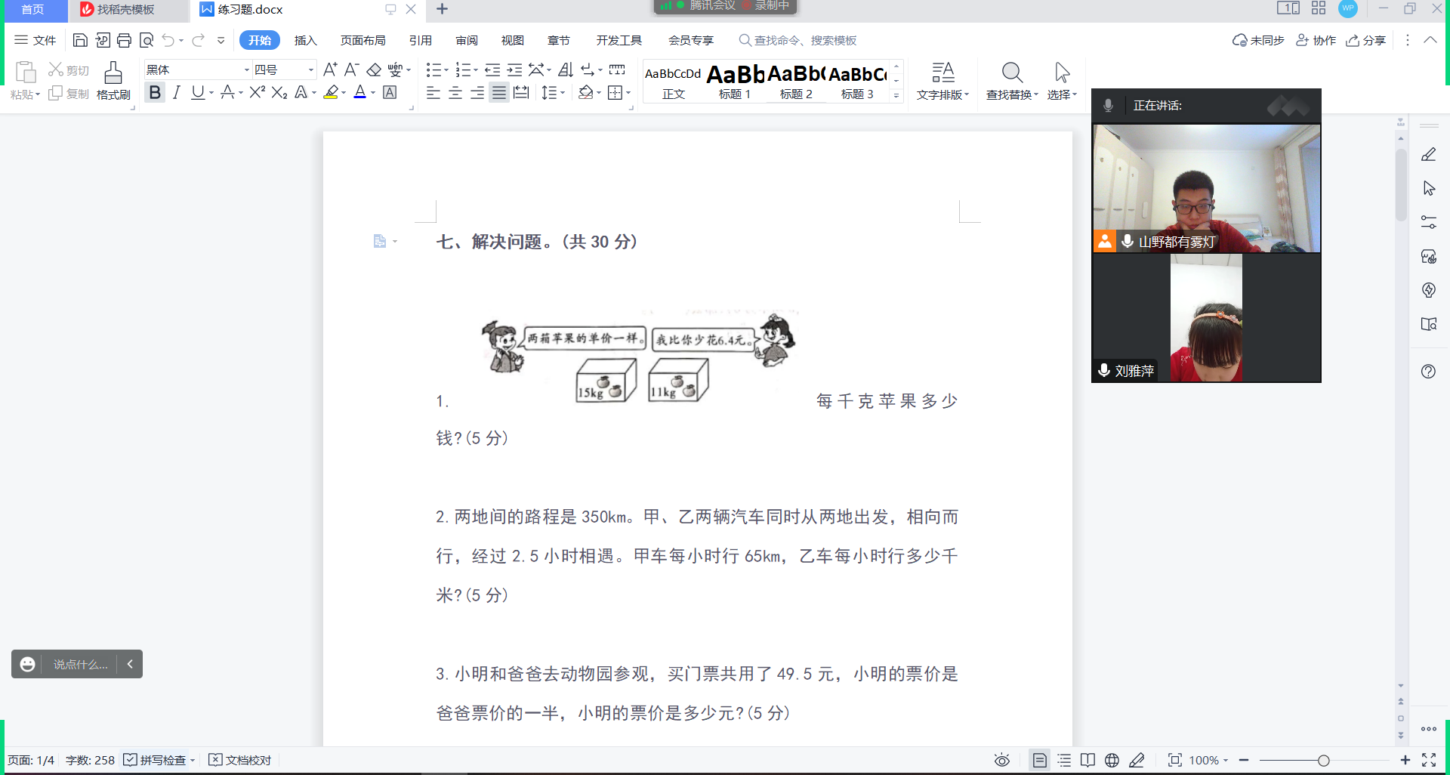
Task: Open zoom level 100% dropdown
Action: pyautogui.click(x=1208, y=760)
